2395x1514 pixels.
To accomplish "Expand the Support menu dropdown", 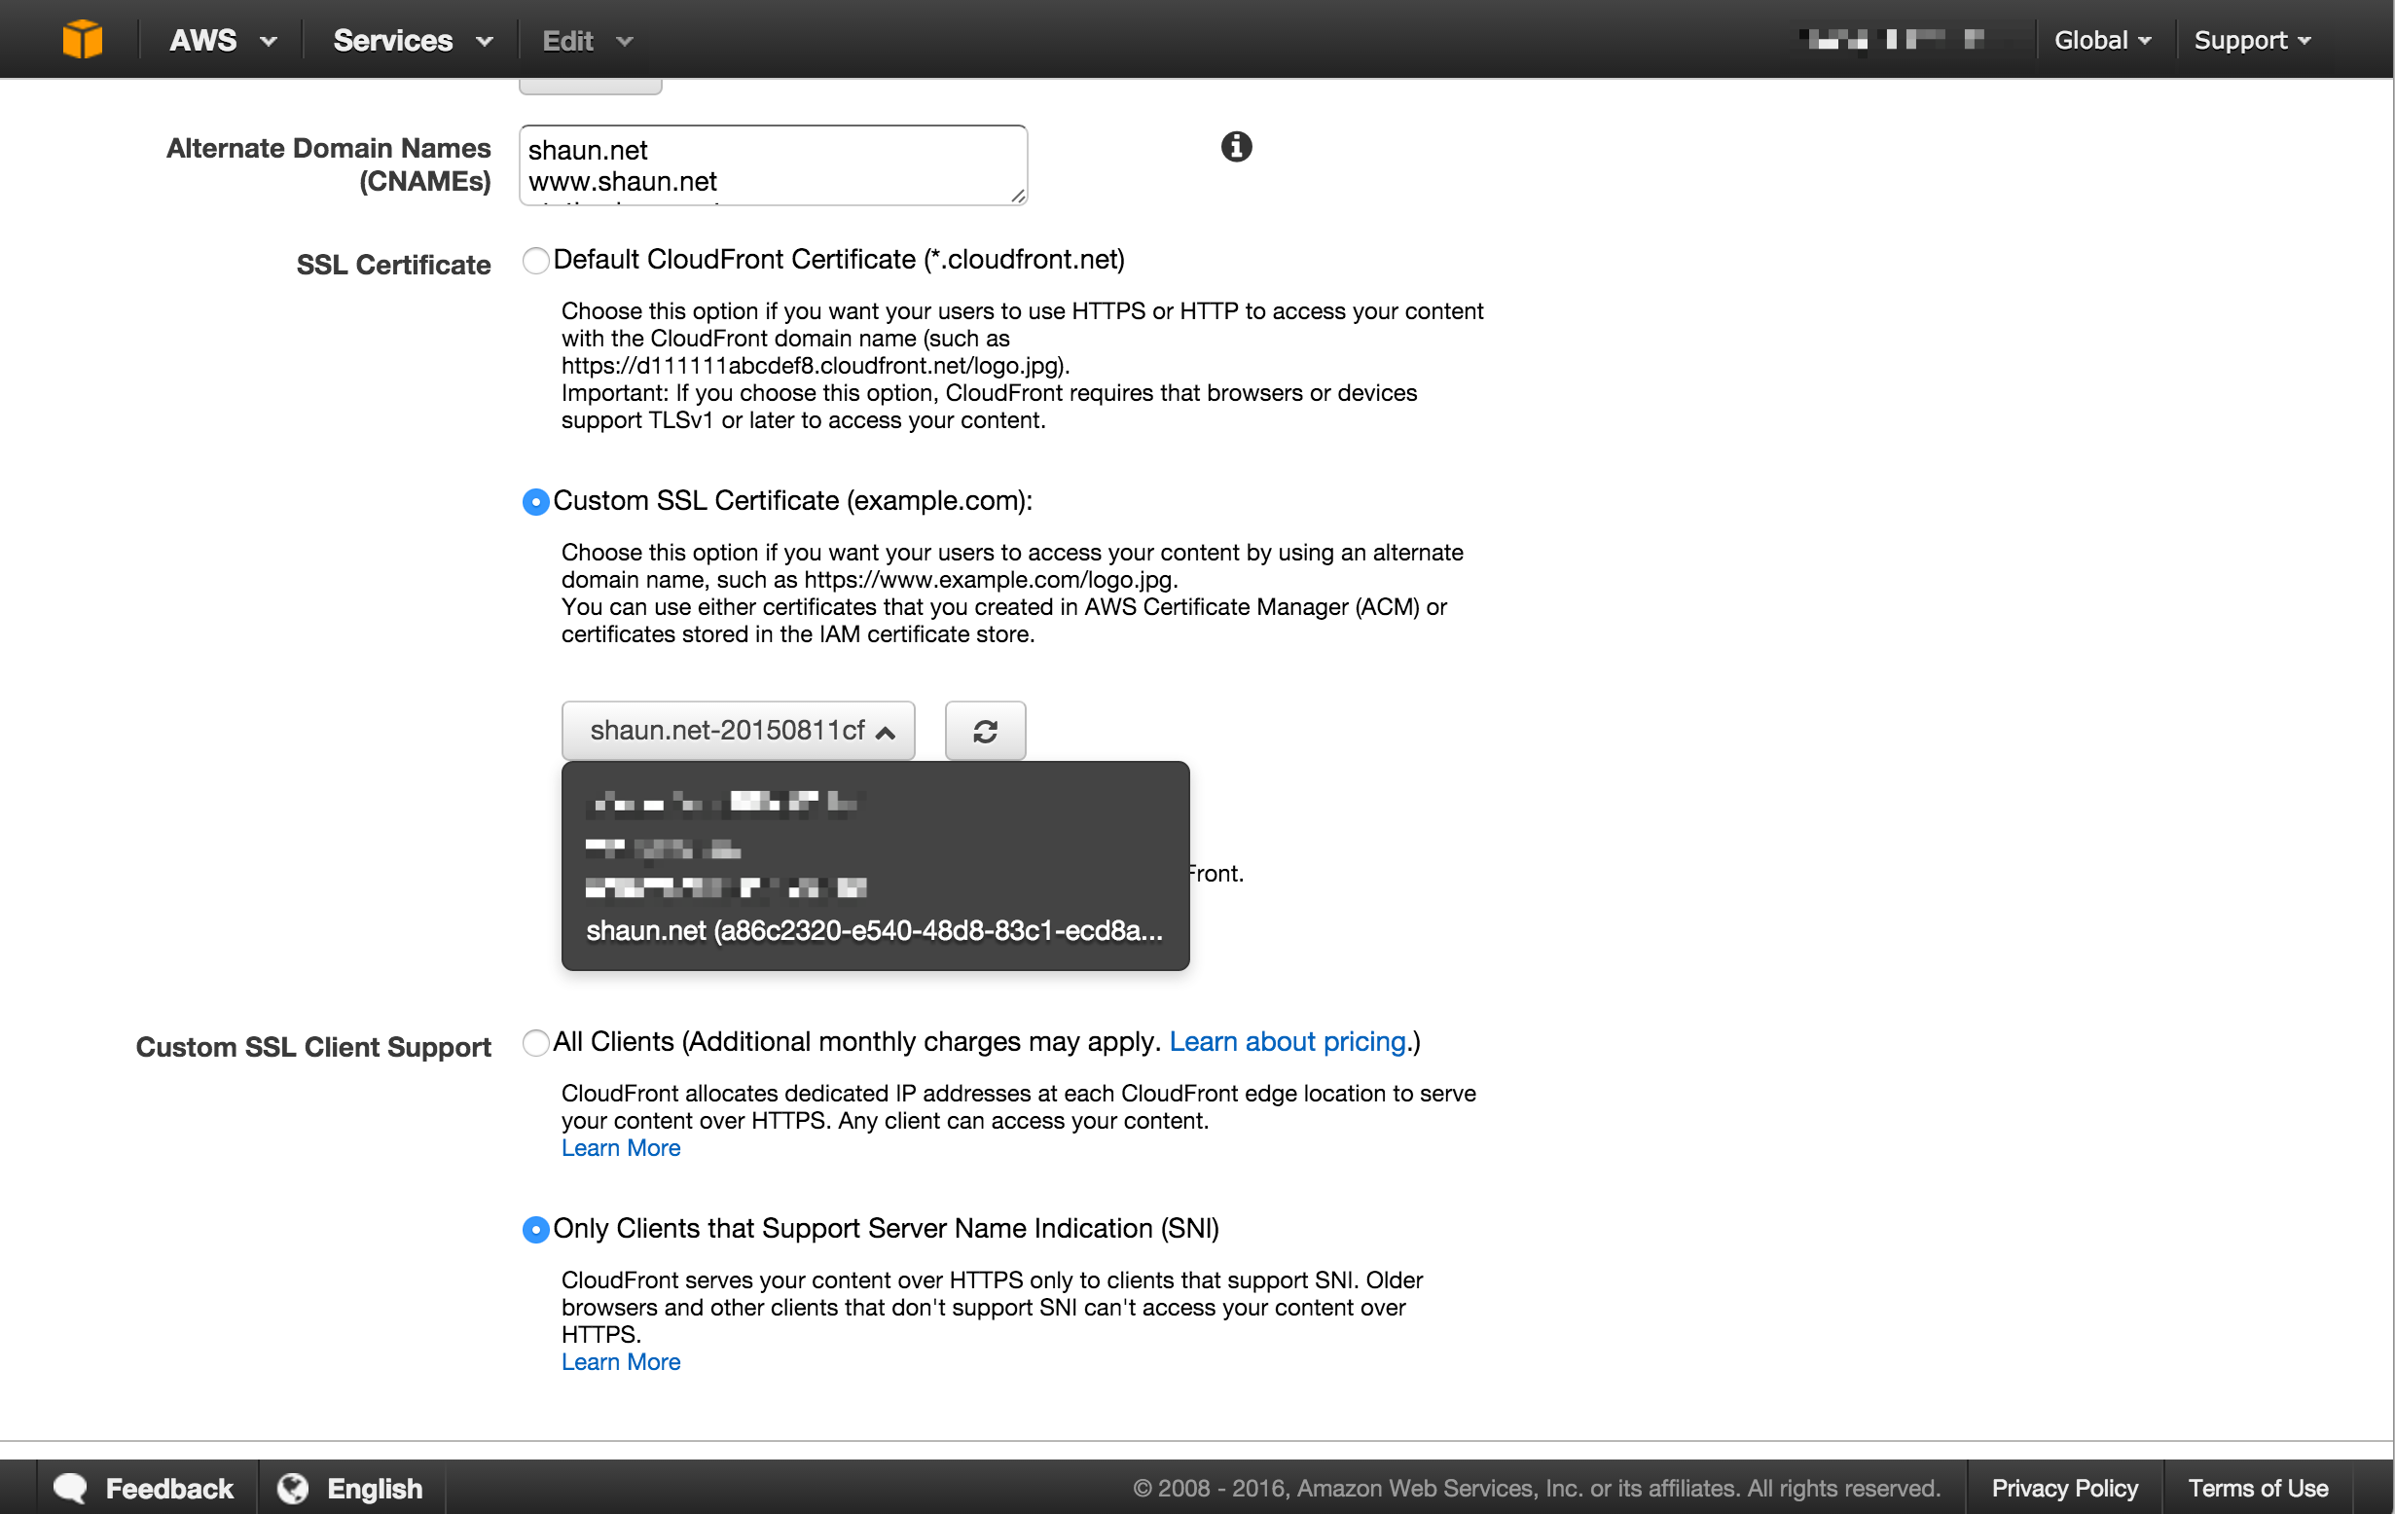I will (2252, 40).
